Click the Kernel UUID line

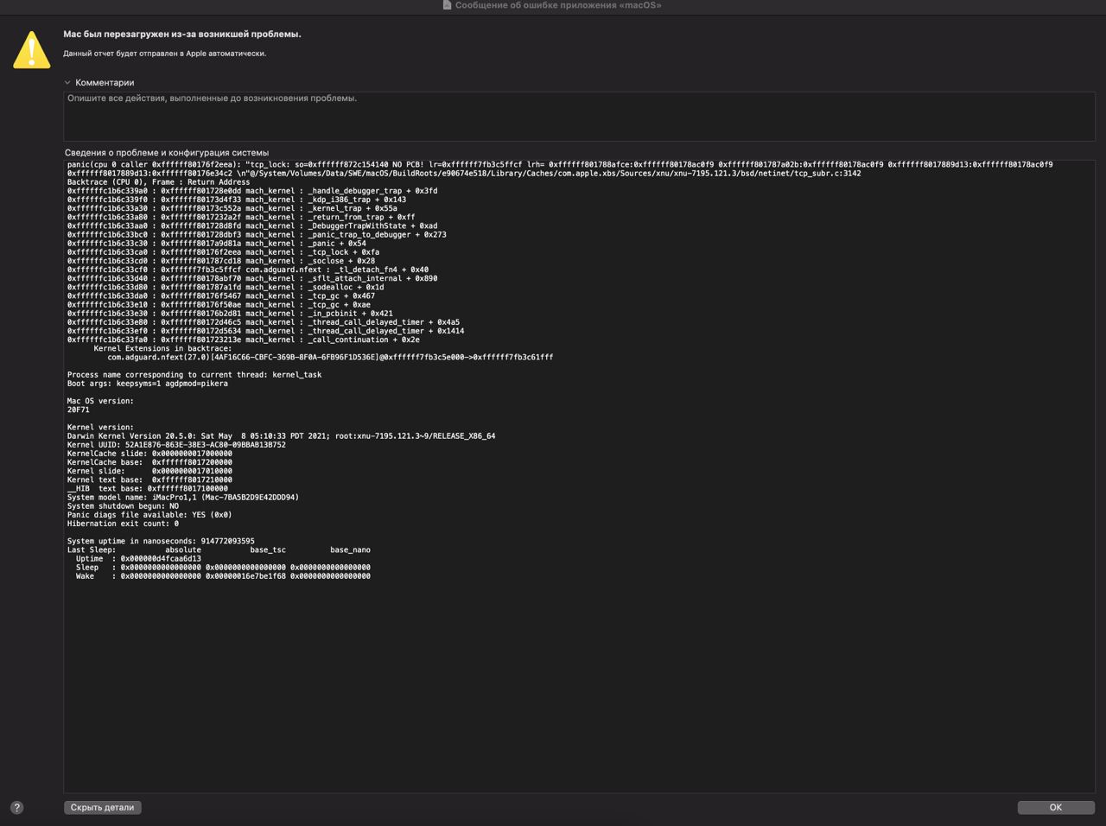tap(176, 445)
